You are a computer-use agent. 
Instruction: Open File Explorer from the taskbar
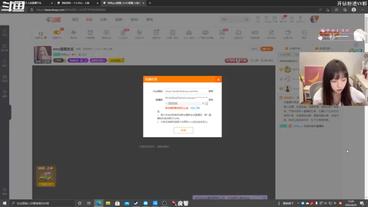pos(108,203)
